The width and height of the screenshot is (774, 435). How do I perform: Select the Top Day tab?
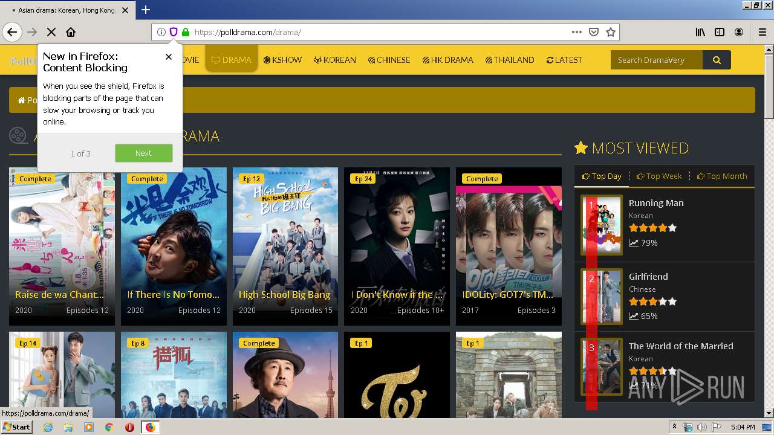[x=602, y=176]
